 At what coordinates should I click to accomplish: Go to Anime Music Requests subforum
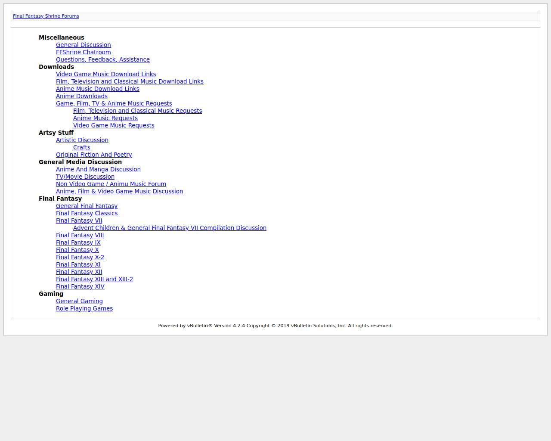(x=105, y=118)
